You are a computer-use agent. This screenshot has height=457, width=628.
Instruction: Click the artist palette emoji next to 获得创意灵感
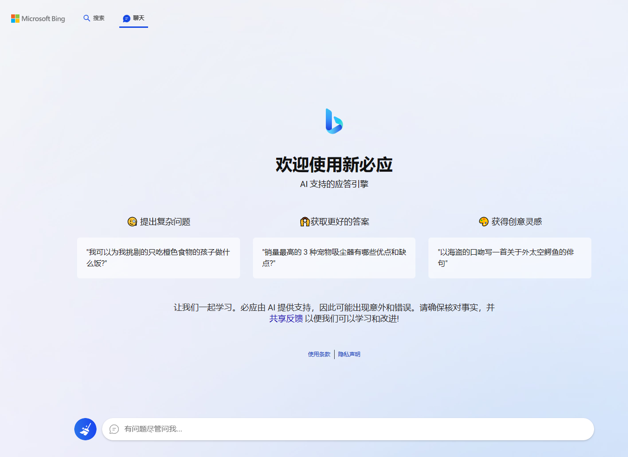(483, 222)
